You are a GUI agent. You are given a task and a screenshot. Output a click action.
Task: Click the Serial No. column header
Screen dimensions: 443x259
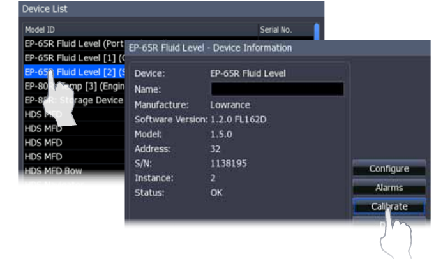(286, 29)
